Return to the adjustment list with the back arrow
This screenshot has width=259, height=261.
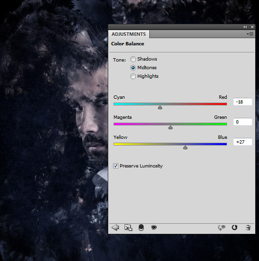115,228
